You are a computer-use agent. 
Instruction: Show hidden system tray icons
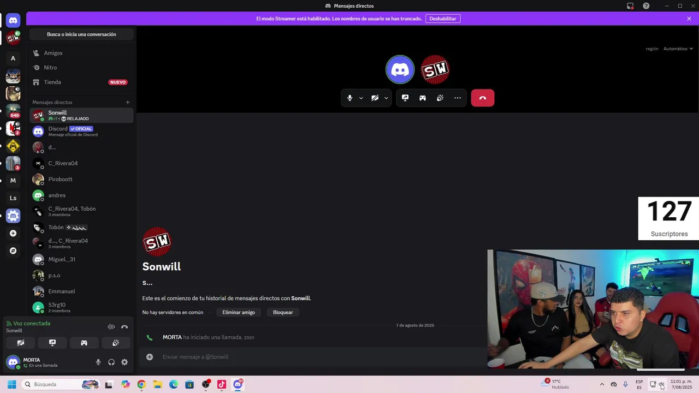click(602, 384)
